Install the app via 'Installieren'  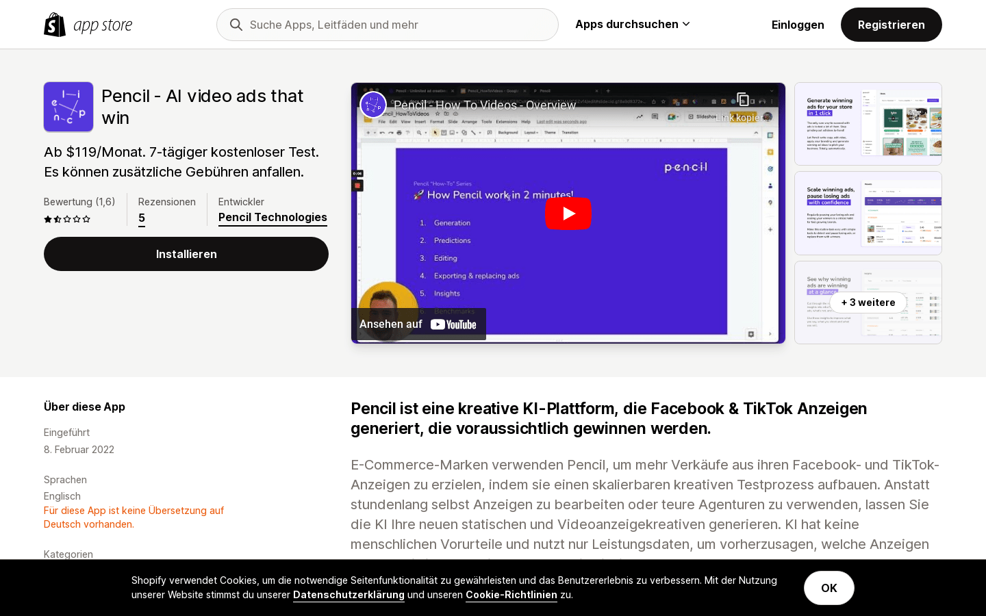pyautogui.click(x=186, y=254)
